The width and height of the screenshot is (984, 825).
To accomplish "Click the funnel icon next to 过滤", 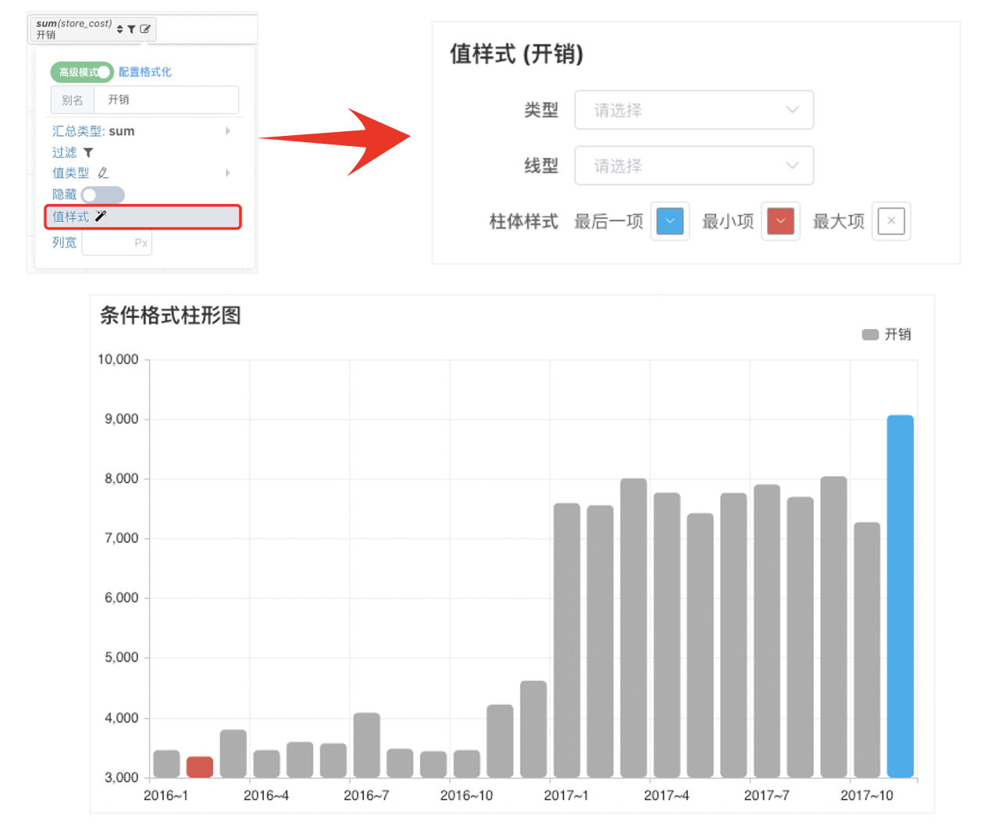I will [88, 152].
